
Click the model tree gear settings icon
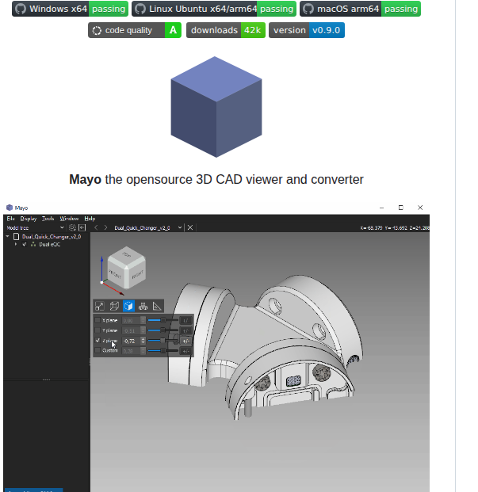tap(72, 227)
